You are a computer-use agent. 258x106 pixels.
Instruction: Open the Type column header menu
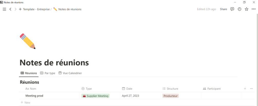[89, 89]
